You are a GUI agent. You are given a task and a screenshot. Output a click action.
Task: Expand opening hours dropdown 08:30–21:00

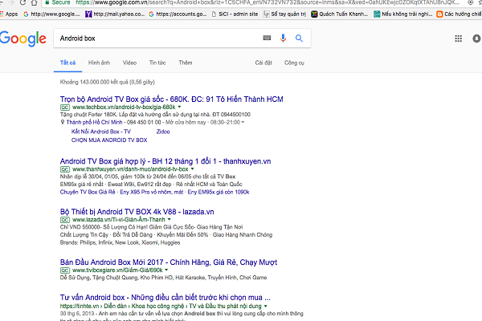click(243, 123)
